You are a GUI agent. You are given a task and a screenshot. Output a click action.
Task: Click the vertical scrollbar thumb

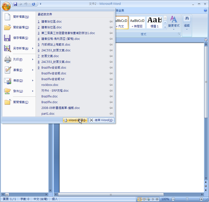[x=206, y=82]
